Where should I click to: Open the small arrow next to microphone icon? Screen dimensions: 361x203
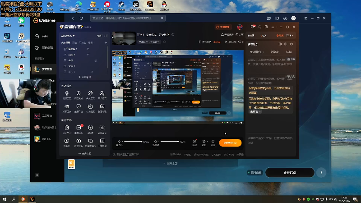(x=122, y=142)
